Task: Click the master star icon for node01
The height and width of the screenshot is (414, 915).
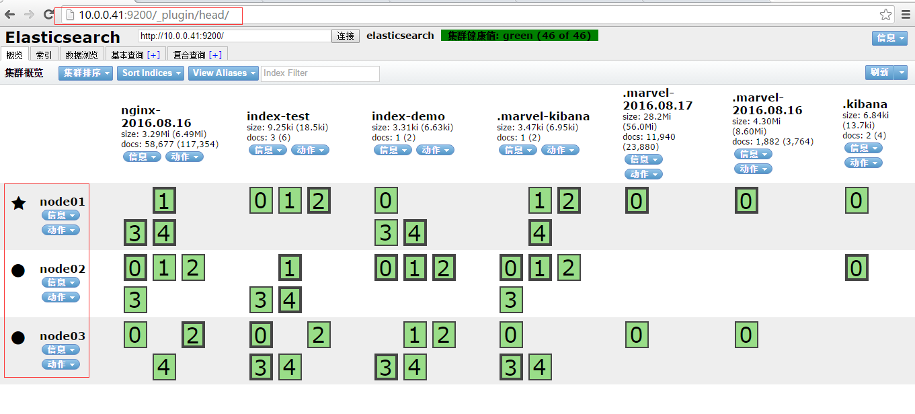Action: 19,203
